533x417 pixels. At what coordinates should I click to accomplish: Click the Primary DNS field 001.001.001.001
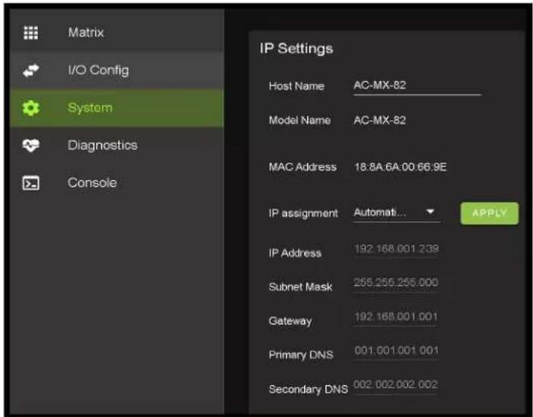(x=396, y=351)
